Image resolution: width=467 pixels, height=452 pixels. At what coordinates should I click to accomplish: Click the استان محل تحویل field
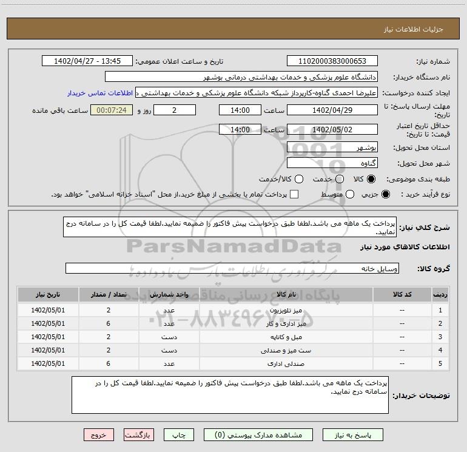pos(332,147)
